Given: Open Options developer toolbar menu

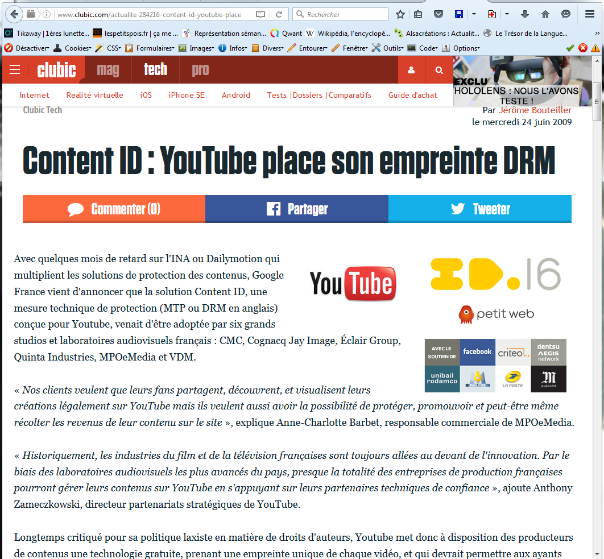Looking at the screenshot, I should [x=461, y=48].
